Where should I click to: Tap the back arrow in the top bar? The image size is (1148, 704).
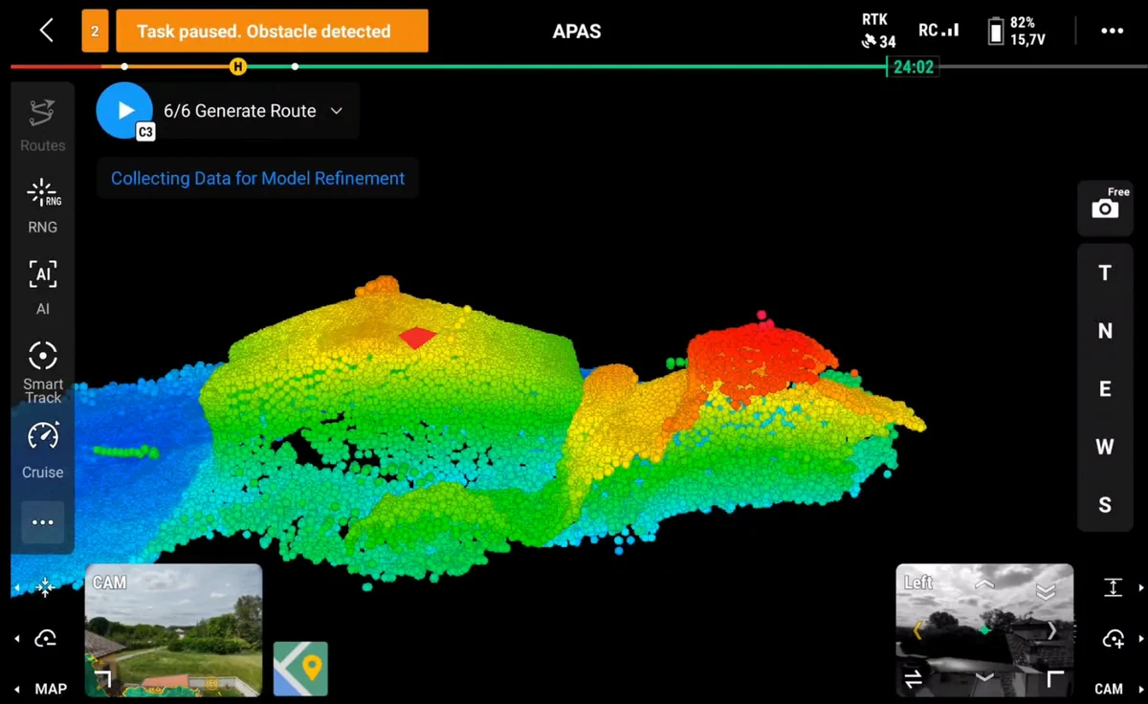[46, 31]
